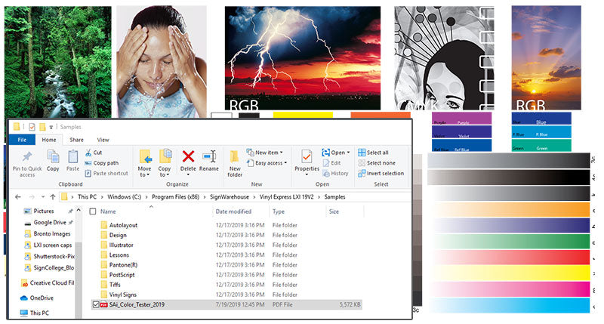Click the red Delete X icon
The image size is (604, 324).
[188, 156]
